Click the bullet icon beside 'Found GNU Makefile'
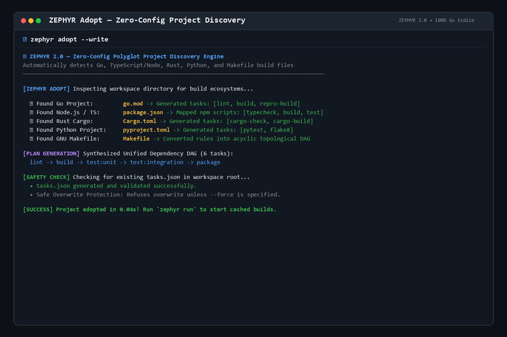Screen dimensions: 507x337 point(31,138)
